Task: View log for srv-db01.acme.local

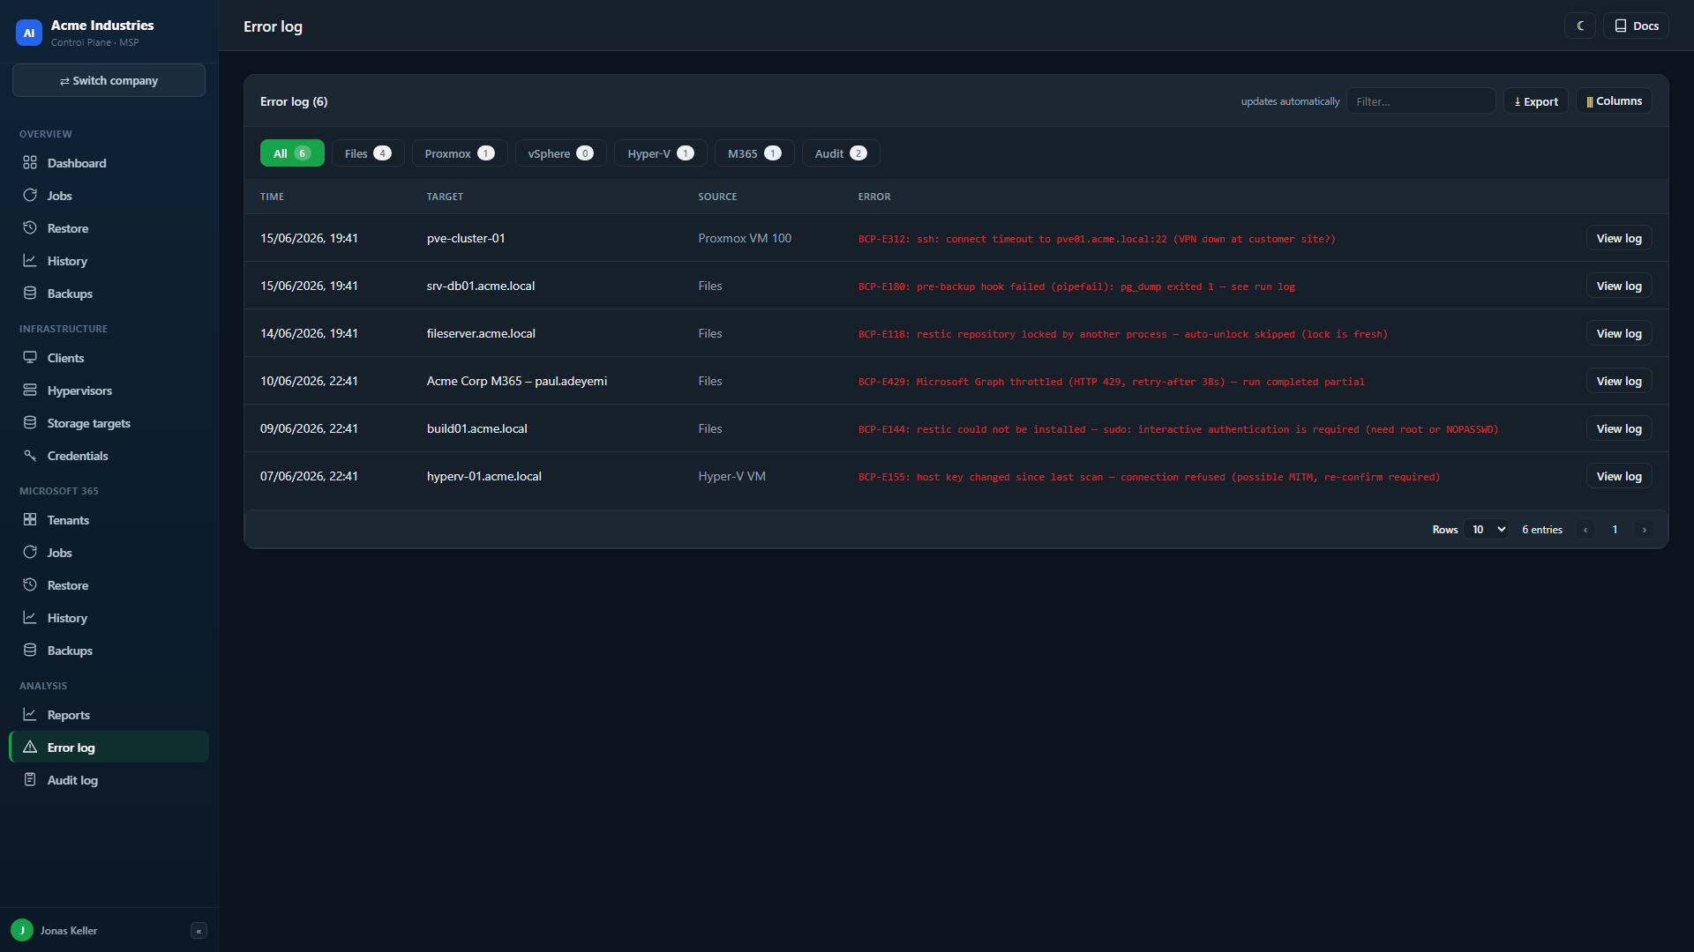Action: [x=1619, y=286]
